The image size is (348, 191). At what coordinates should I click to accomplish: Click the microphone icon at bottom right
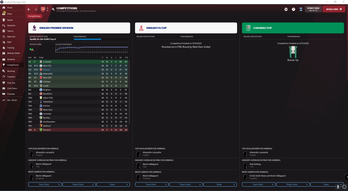[338, 187]
